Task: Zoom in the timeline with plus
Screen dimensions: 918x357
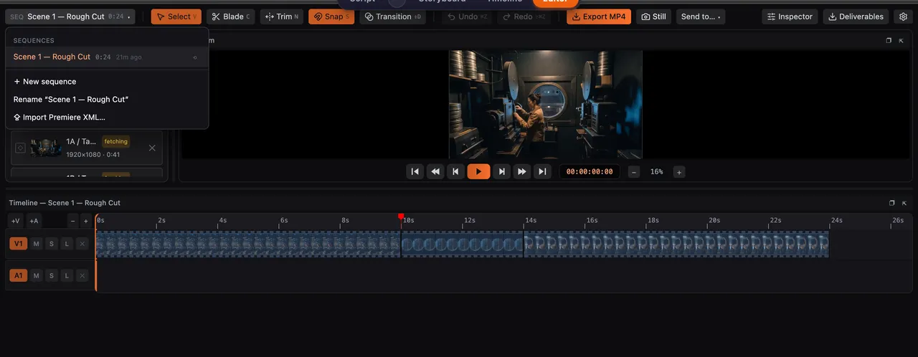Action: 86,221
